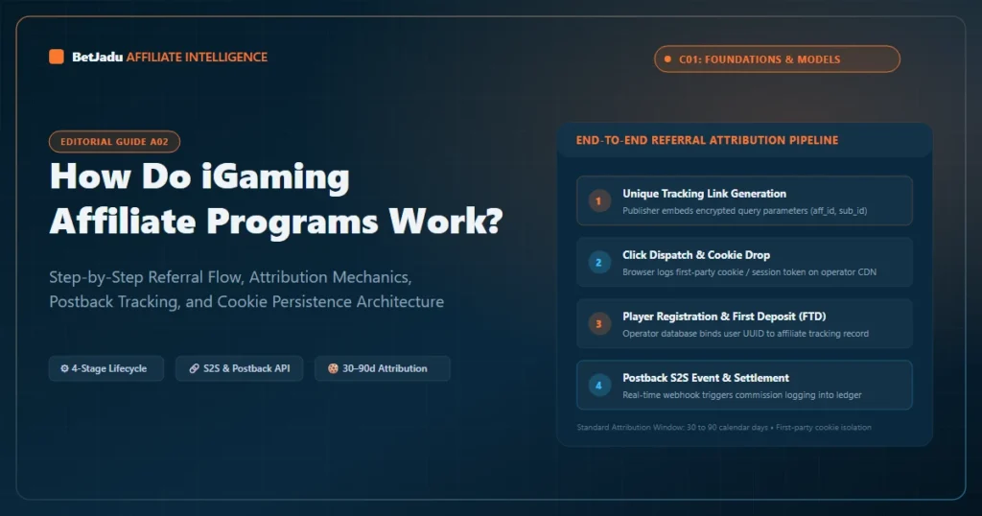This screenshot has width=982, height=516.
Task: Click the step 1 number circle
Action: [x=598, y=201]
